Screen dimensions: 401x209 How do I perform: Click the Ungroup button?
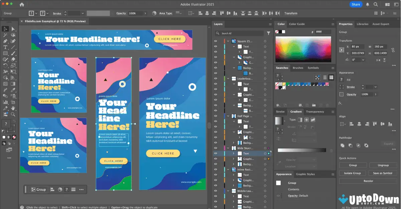[x=383, y=165]
